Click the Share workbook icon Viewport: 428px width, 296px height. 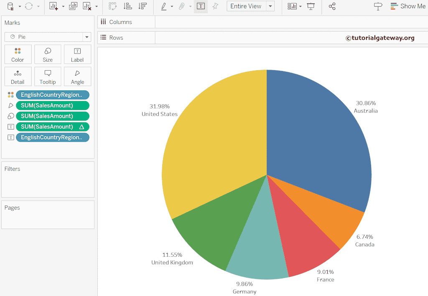pyautogui.click(x=332, y=7)
